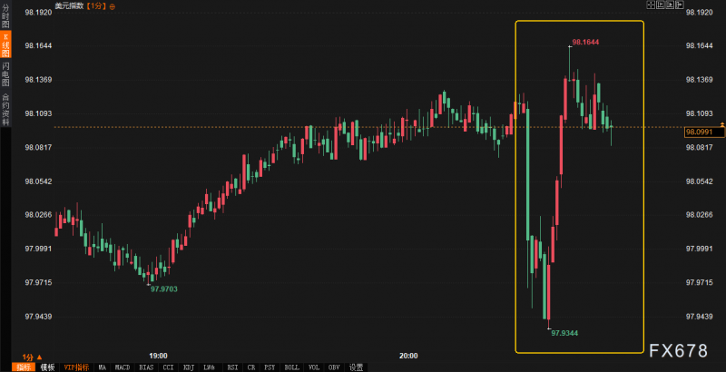Apply the MA indicator
The width and height of the screenshot is (726, 372).
pos(103,367)
